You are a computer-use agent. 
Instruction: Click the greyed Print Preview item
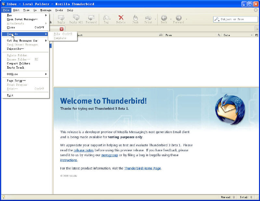pos(25,85)
